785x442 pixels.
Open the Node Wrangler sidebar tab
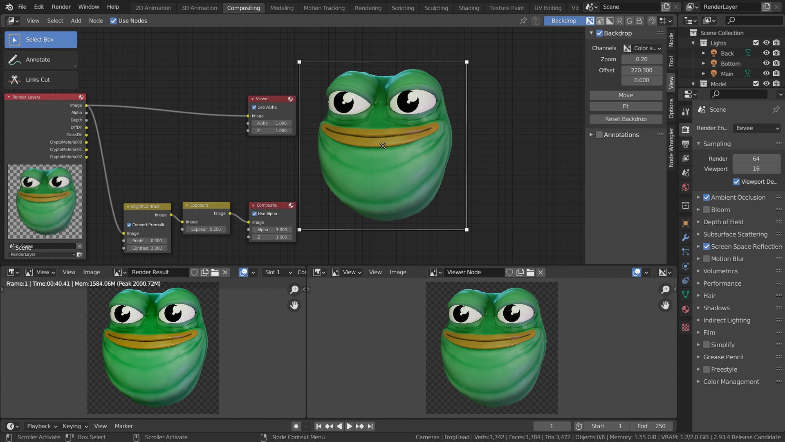coord(671,147)
